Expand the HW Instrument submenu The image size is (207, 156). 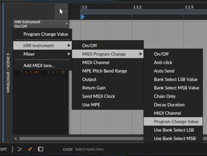click(42, 46)
